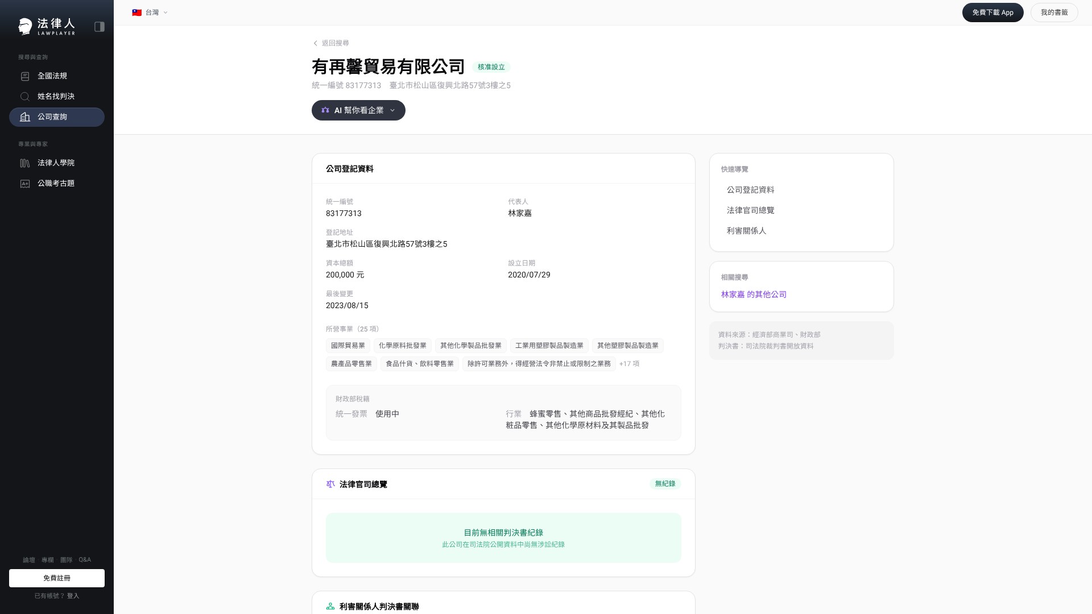Click the 公司查詢 building icon
This screenshot has width=1092, height=614.
(25, 117)
